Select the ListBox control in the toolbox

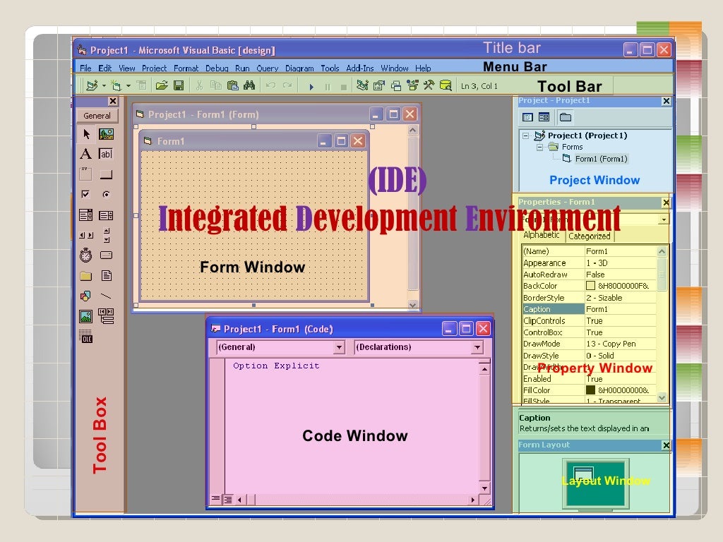106,215
